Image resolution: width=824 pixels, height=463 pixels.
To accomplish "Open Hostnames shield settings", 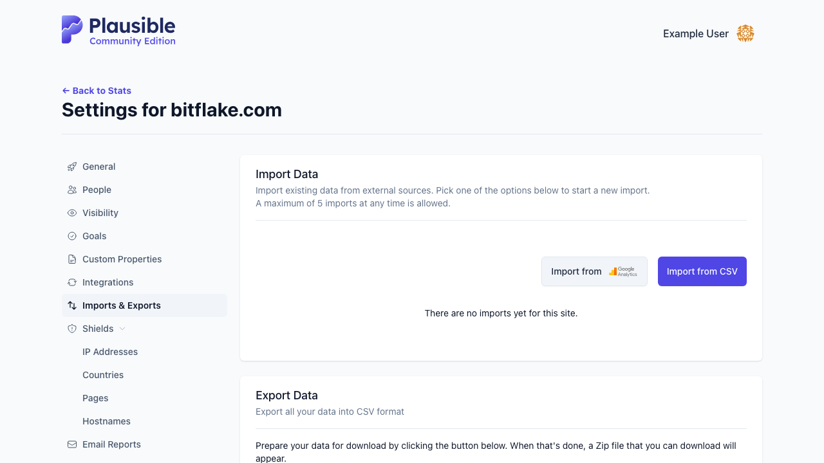I will click(x=106, y=421).
